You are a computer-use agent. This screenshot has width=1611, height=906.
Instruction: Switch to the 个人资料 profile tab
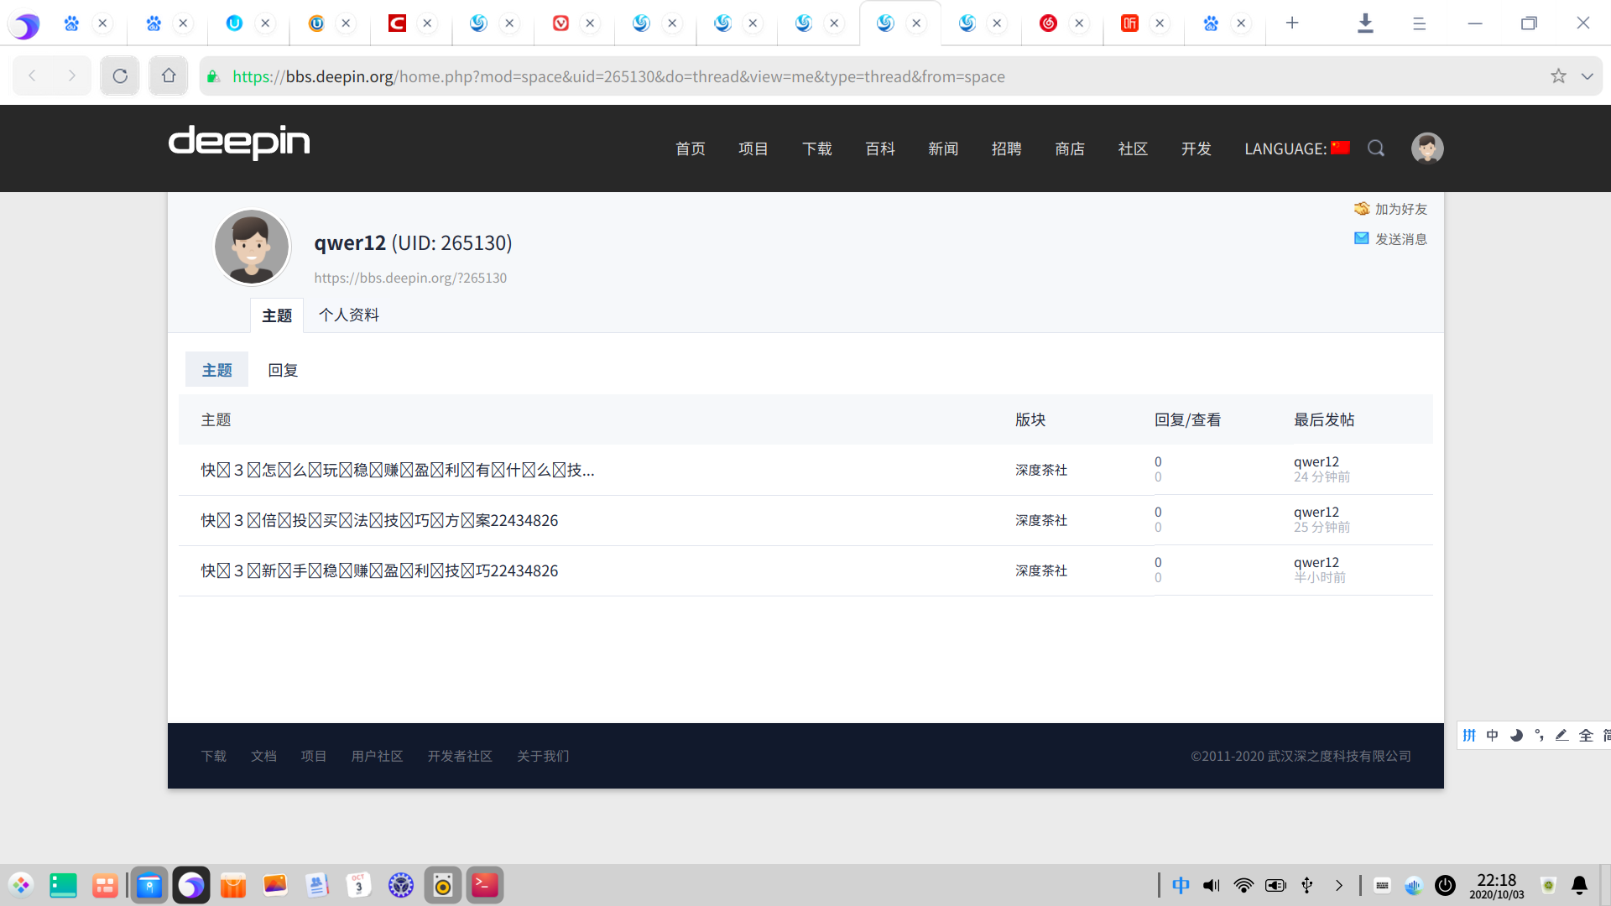tap(349, 315)
